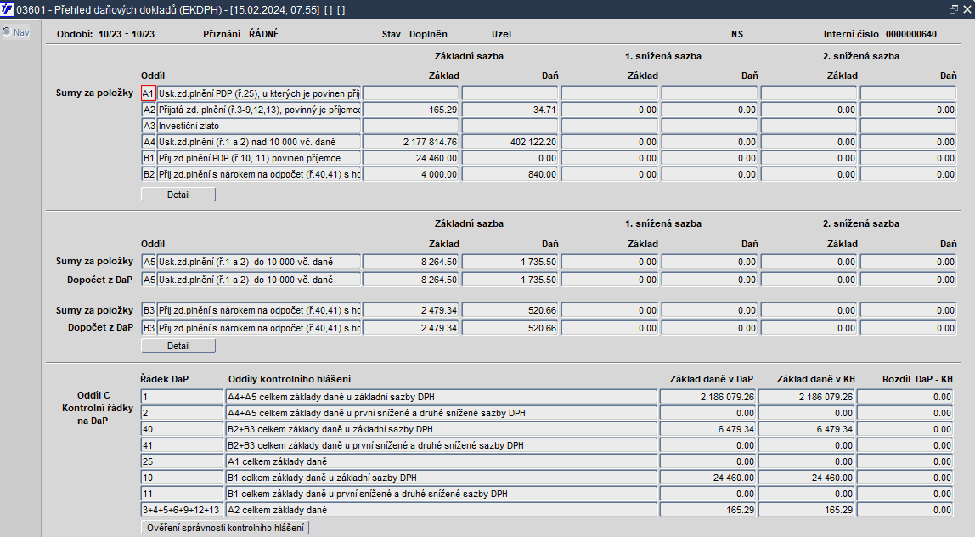This screenshot has width=975, height=537.
Task: Click the Detail button under section A/B sums
Action: click(x=178, y=195)
